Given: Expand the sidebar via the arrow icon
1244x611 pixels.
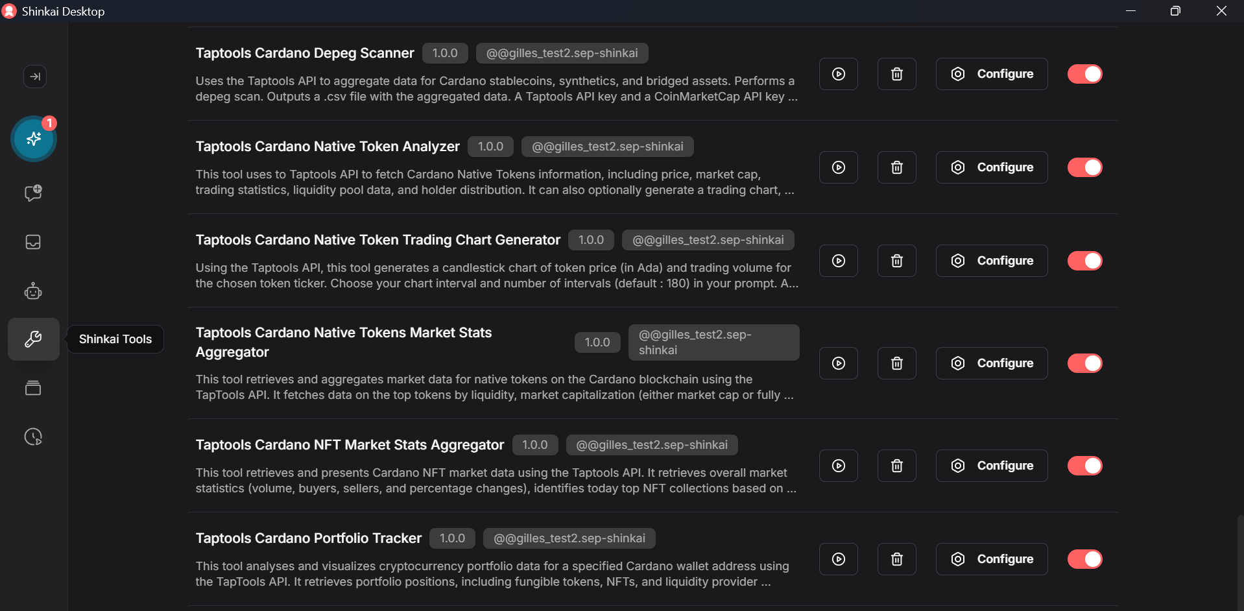Looking at the screenshot, I should pos(35,77).
